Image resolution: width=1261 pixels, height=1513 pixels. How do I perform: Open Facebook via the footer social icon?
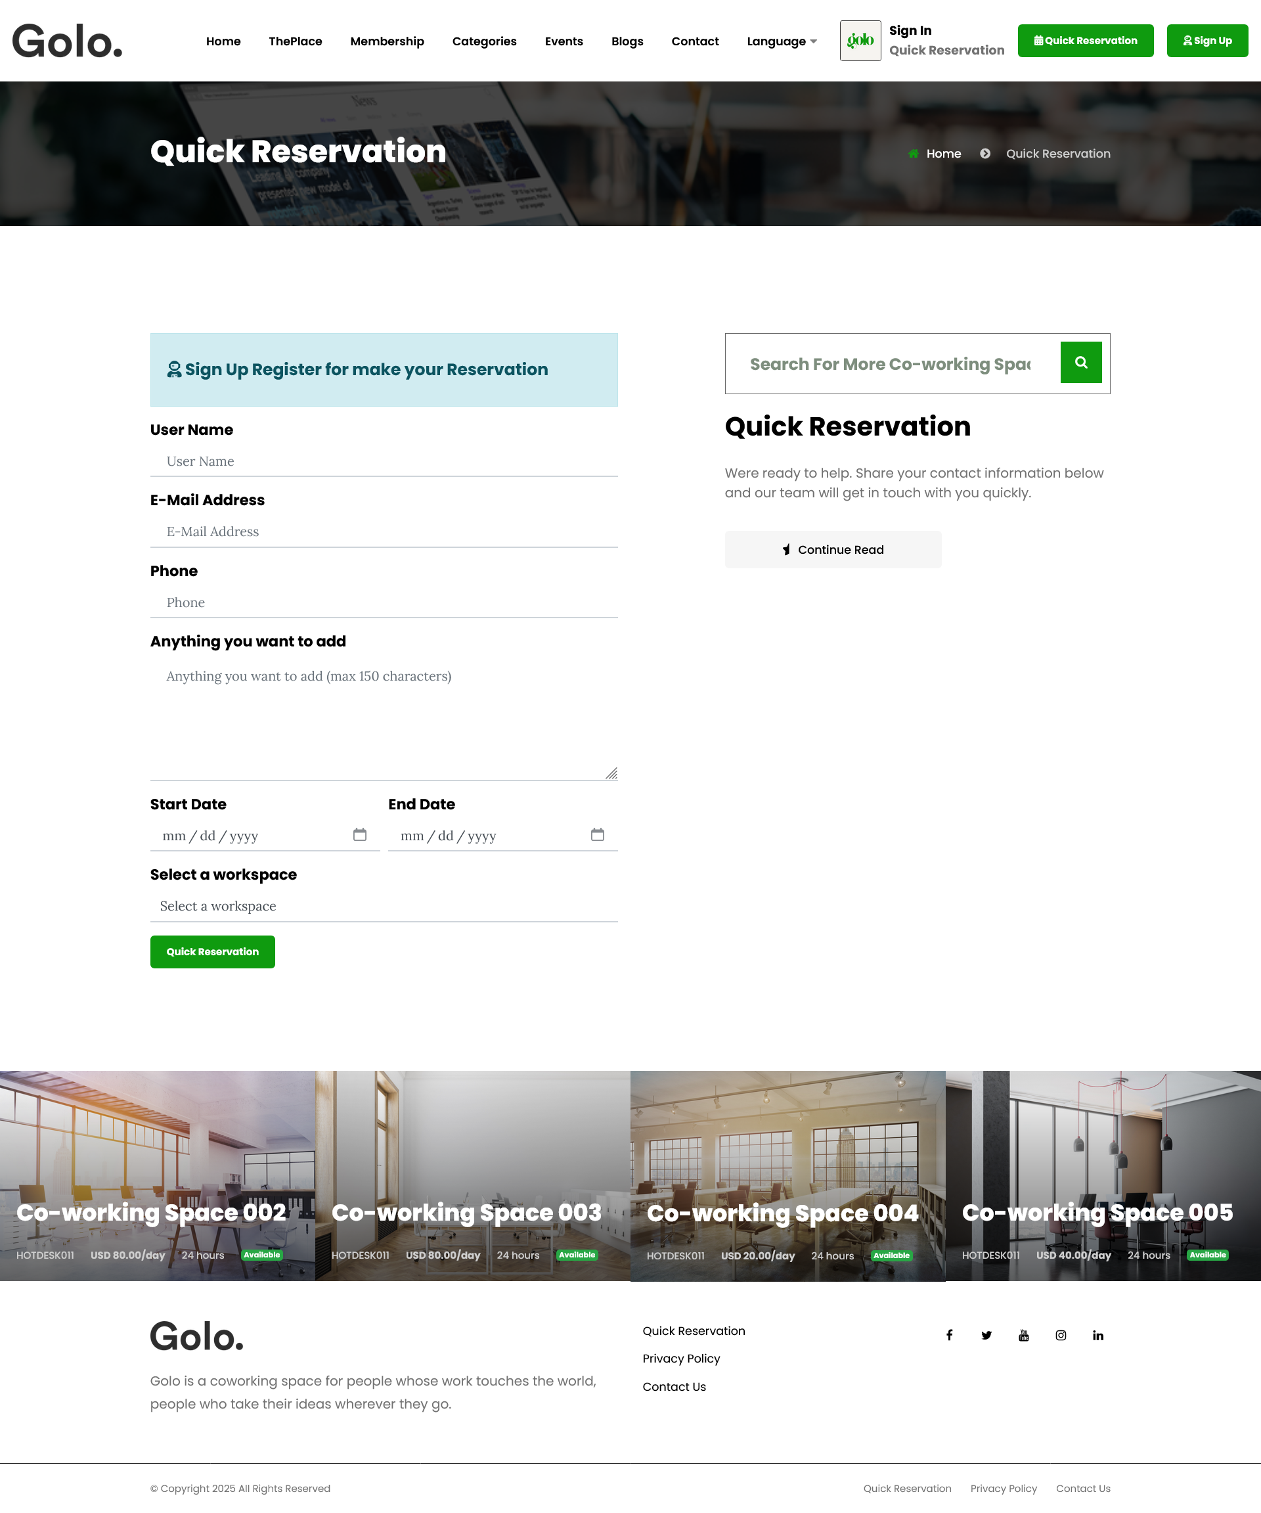click(x=949, y=1334)
